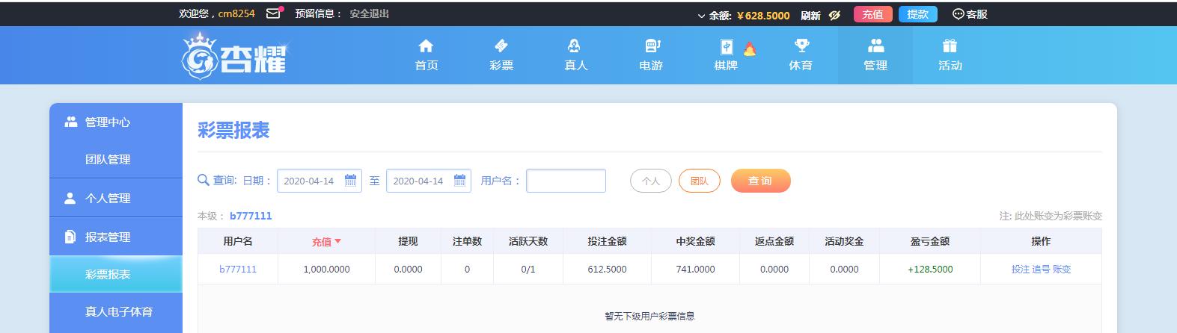This screenshot has height=333, width=1177.
Task: Open 客服 customer service chat
Action: [970, 14]
